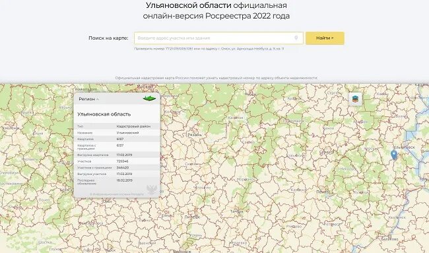Select last update date 18.02.2019

(124, 180)
